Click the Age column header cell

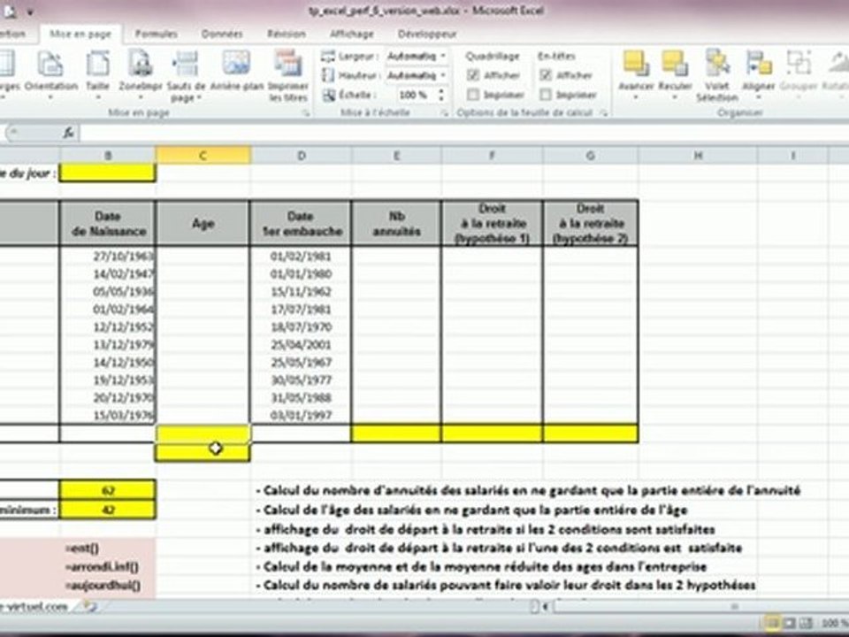pos(203,223)
